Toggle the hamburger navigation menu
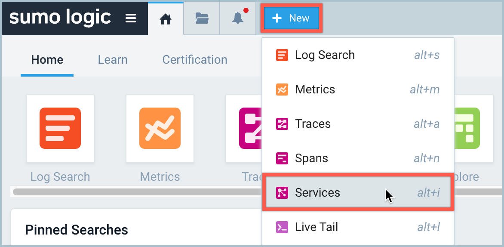The image size is (504, 247). pos(131,18)
